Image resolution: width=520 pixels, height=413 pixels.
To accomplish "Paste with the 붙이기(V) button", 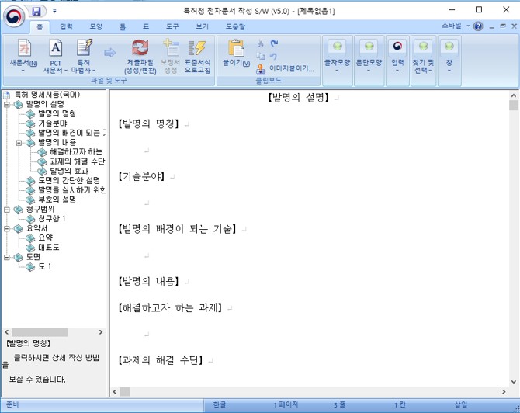I will point(236,53).
